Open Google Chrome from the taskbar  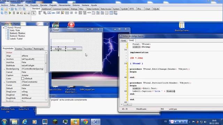pos(85,122)
